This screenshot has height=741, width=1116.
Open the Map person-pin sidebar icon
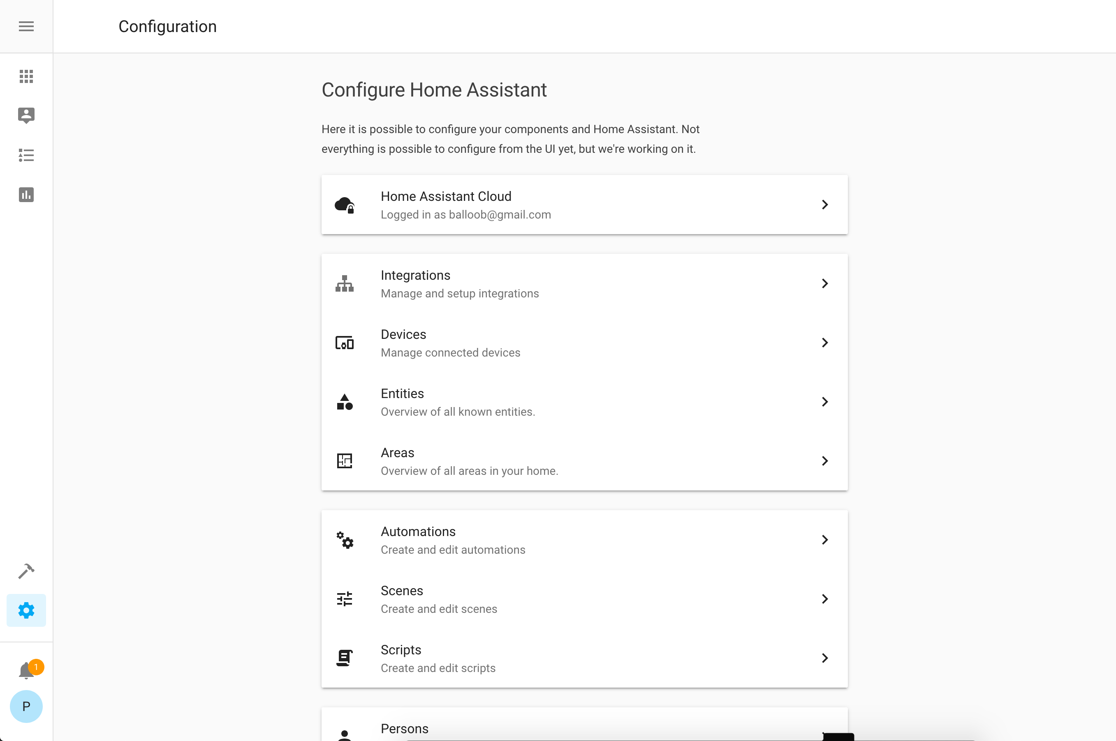point(26,115)
